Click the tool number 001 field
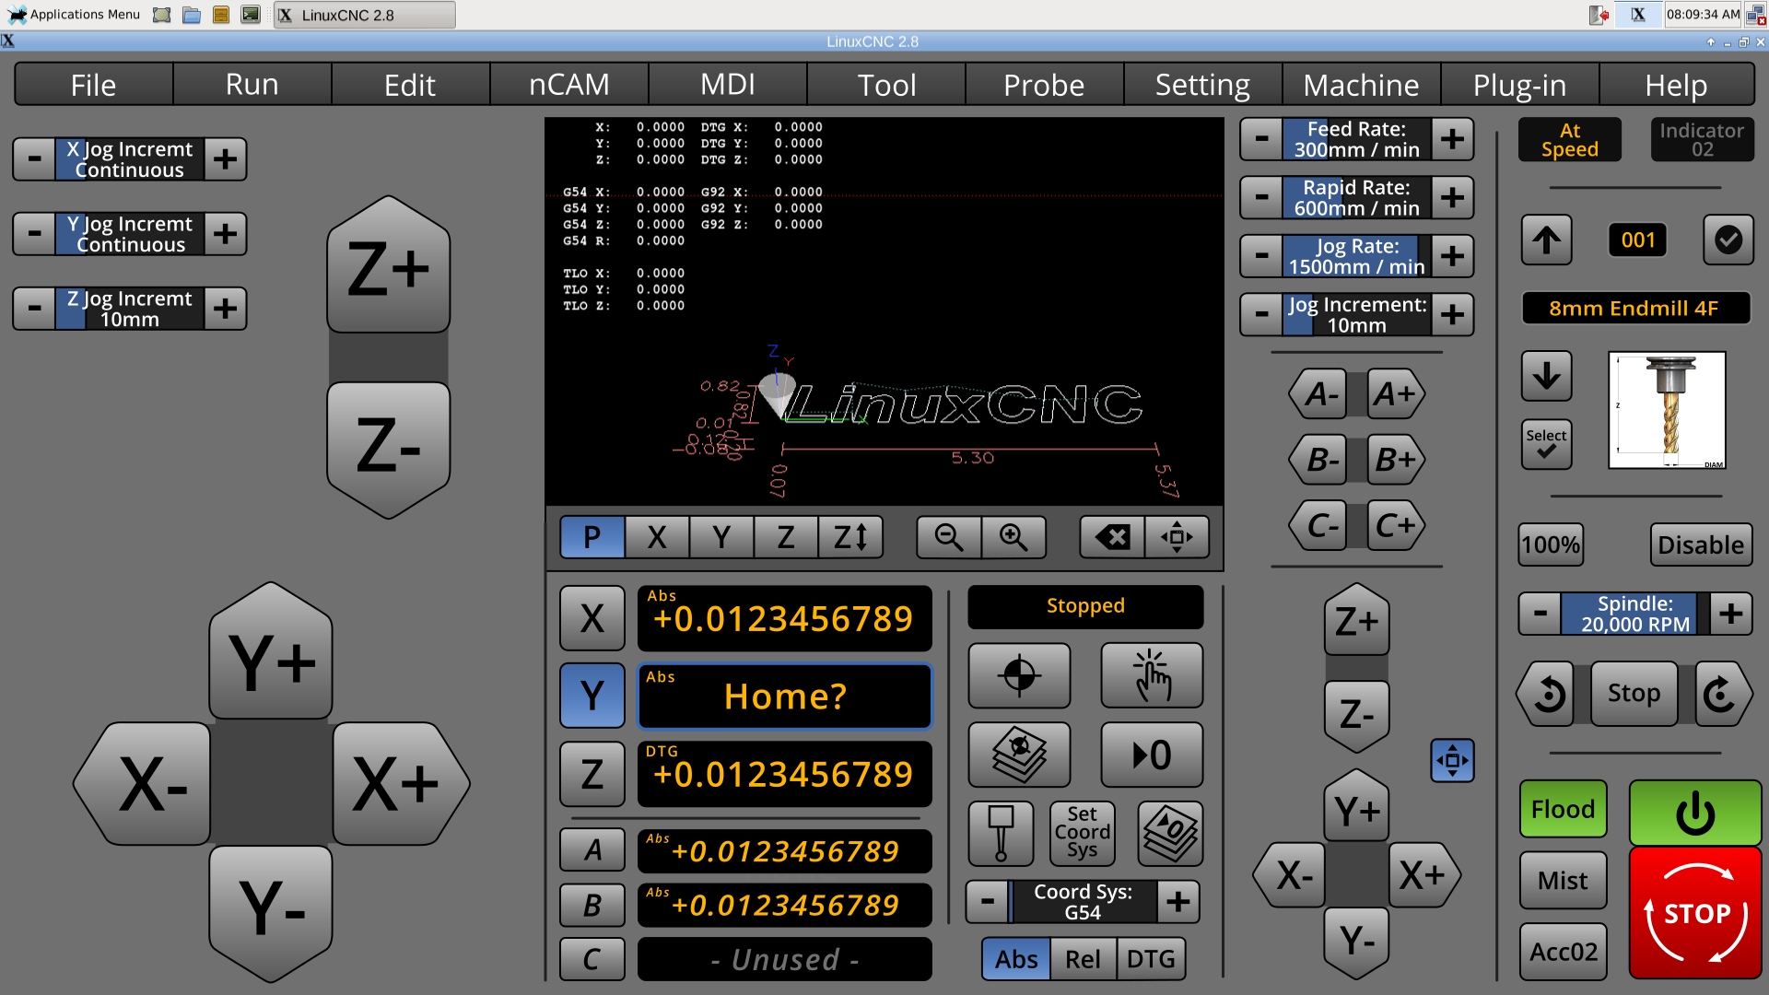The width and height of the screenshot is (1769, 995). pyautogui.click(x=1637, y=240)
